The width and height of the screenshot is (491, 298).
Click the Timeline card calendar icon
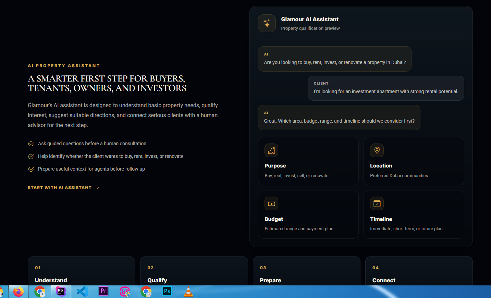[x=377, y=203]
